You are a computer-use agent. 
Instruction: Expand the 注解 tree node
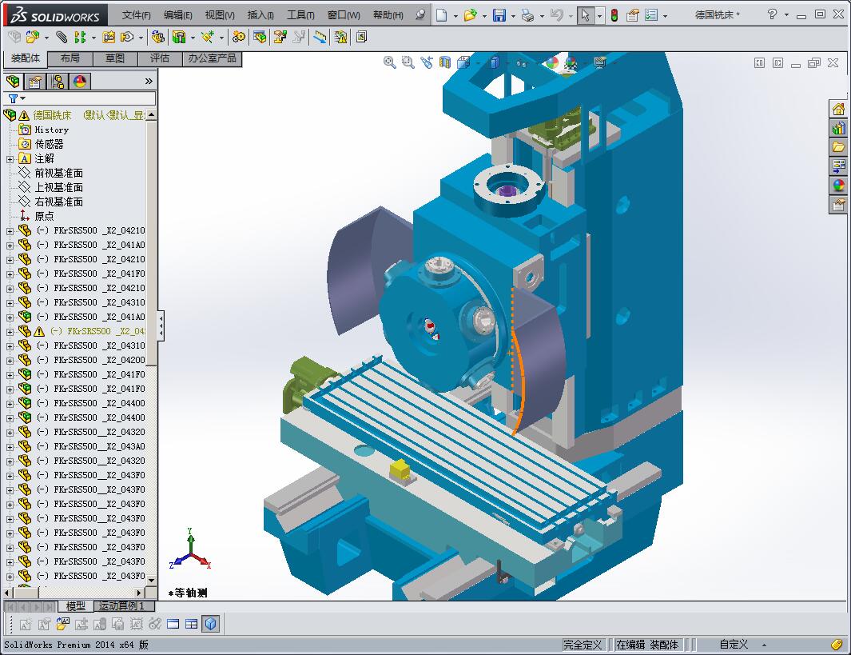point(10,159)
